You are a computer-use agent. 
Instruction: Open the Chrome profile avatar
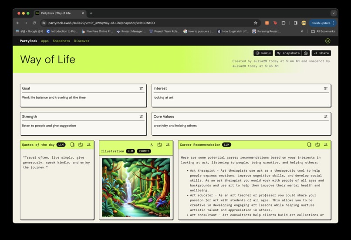304,23
